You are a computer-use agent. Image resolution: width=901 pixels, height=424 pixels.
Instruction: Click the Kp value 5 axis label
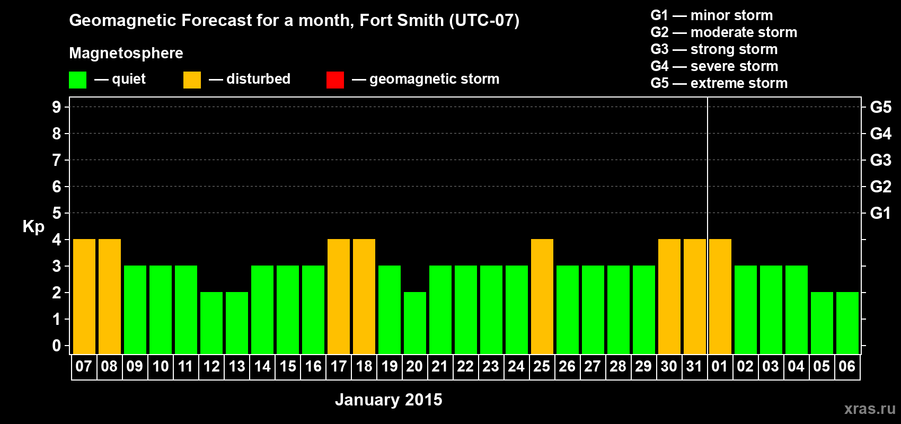coord(57,213)
